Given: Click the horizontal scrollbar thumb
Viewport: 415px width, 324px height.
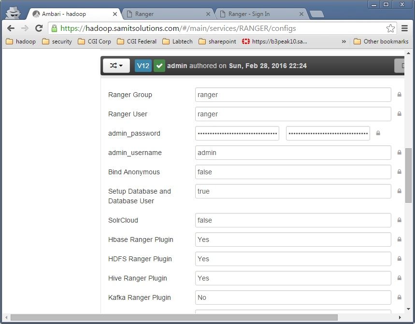Looking at the screenshot, I should tap(174, 317).
